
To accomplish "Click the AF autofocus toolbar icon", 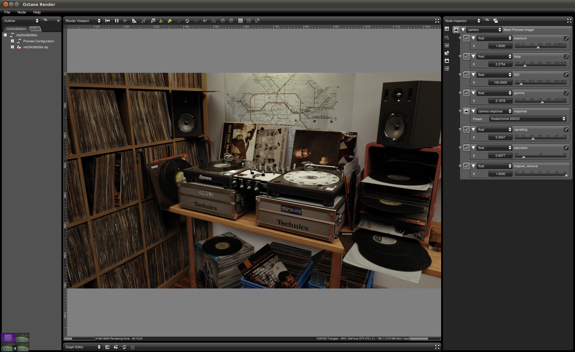I will [x=205, y=21].
